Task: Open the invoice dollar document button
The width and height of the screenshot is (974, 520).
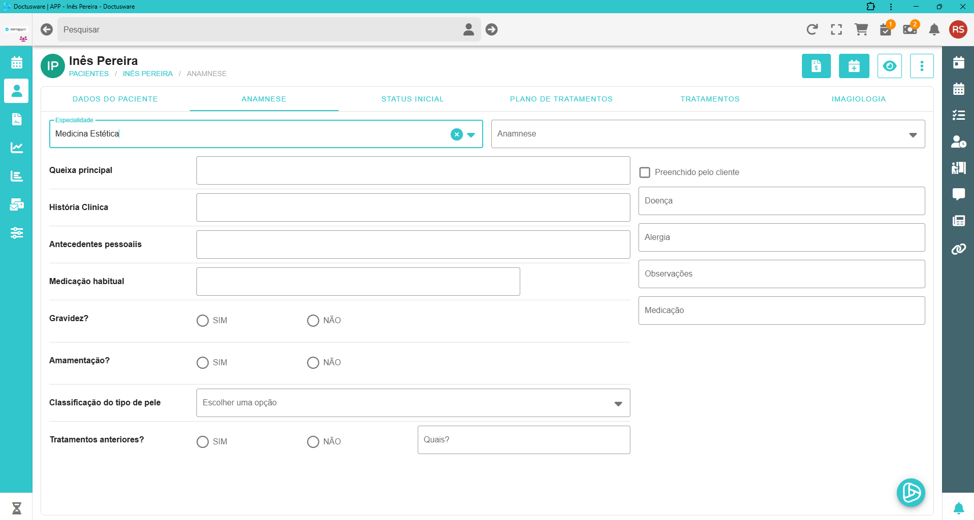Action: [816, 66]
